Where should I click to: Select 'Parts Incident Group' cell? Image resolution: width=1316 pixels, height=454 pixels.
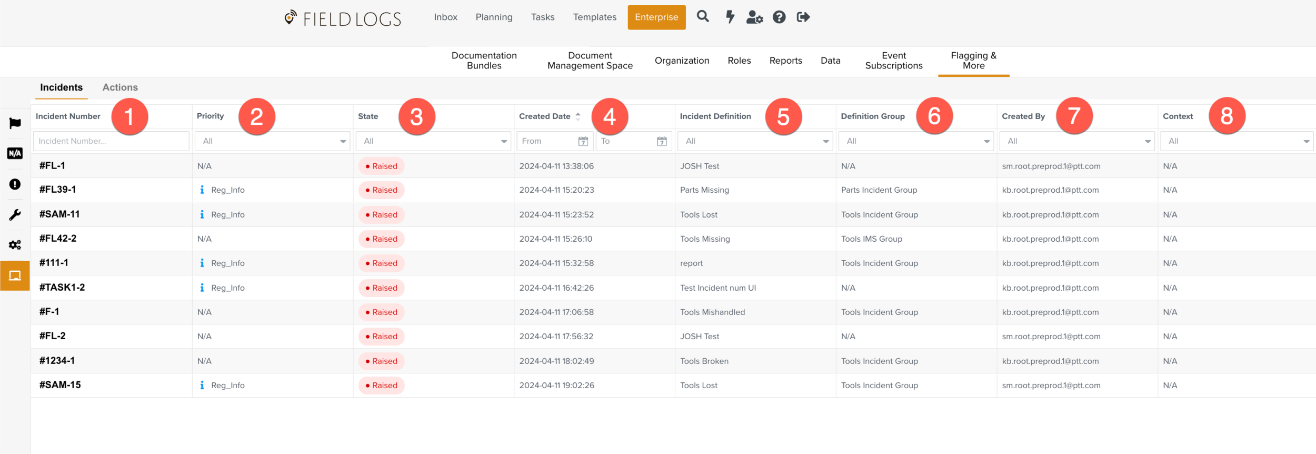879,190
